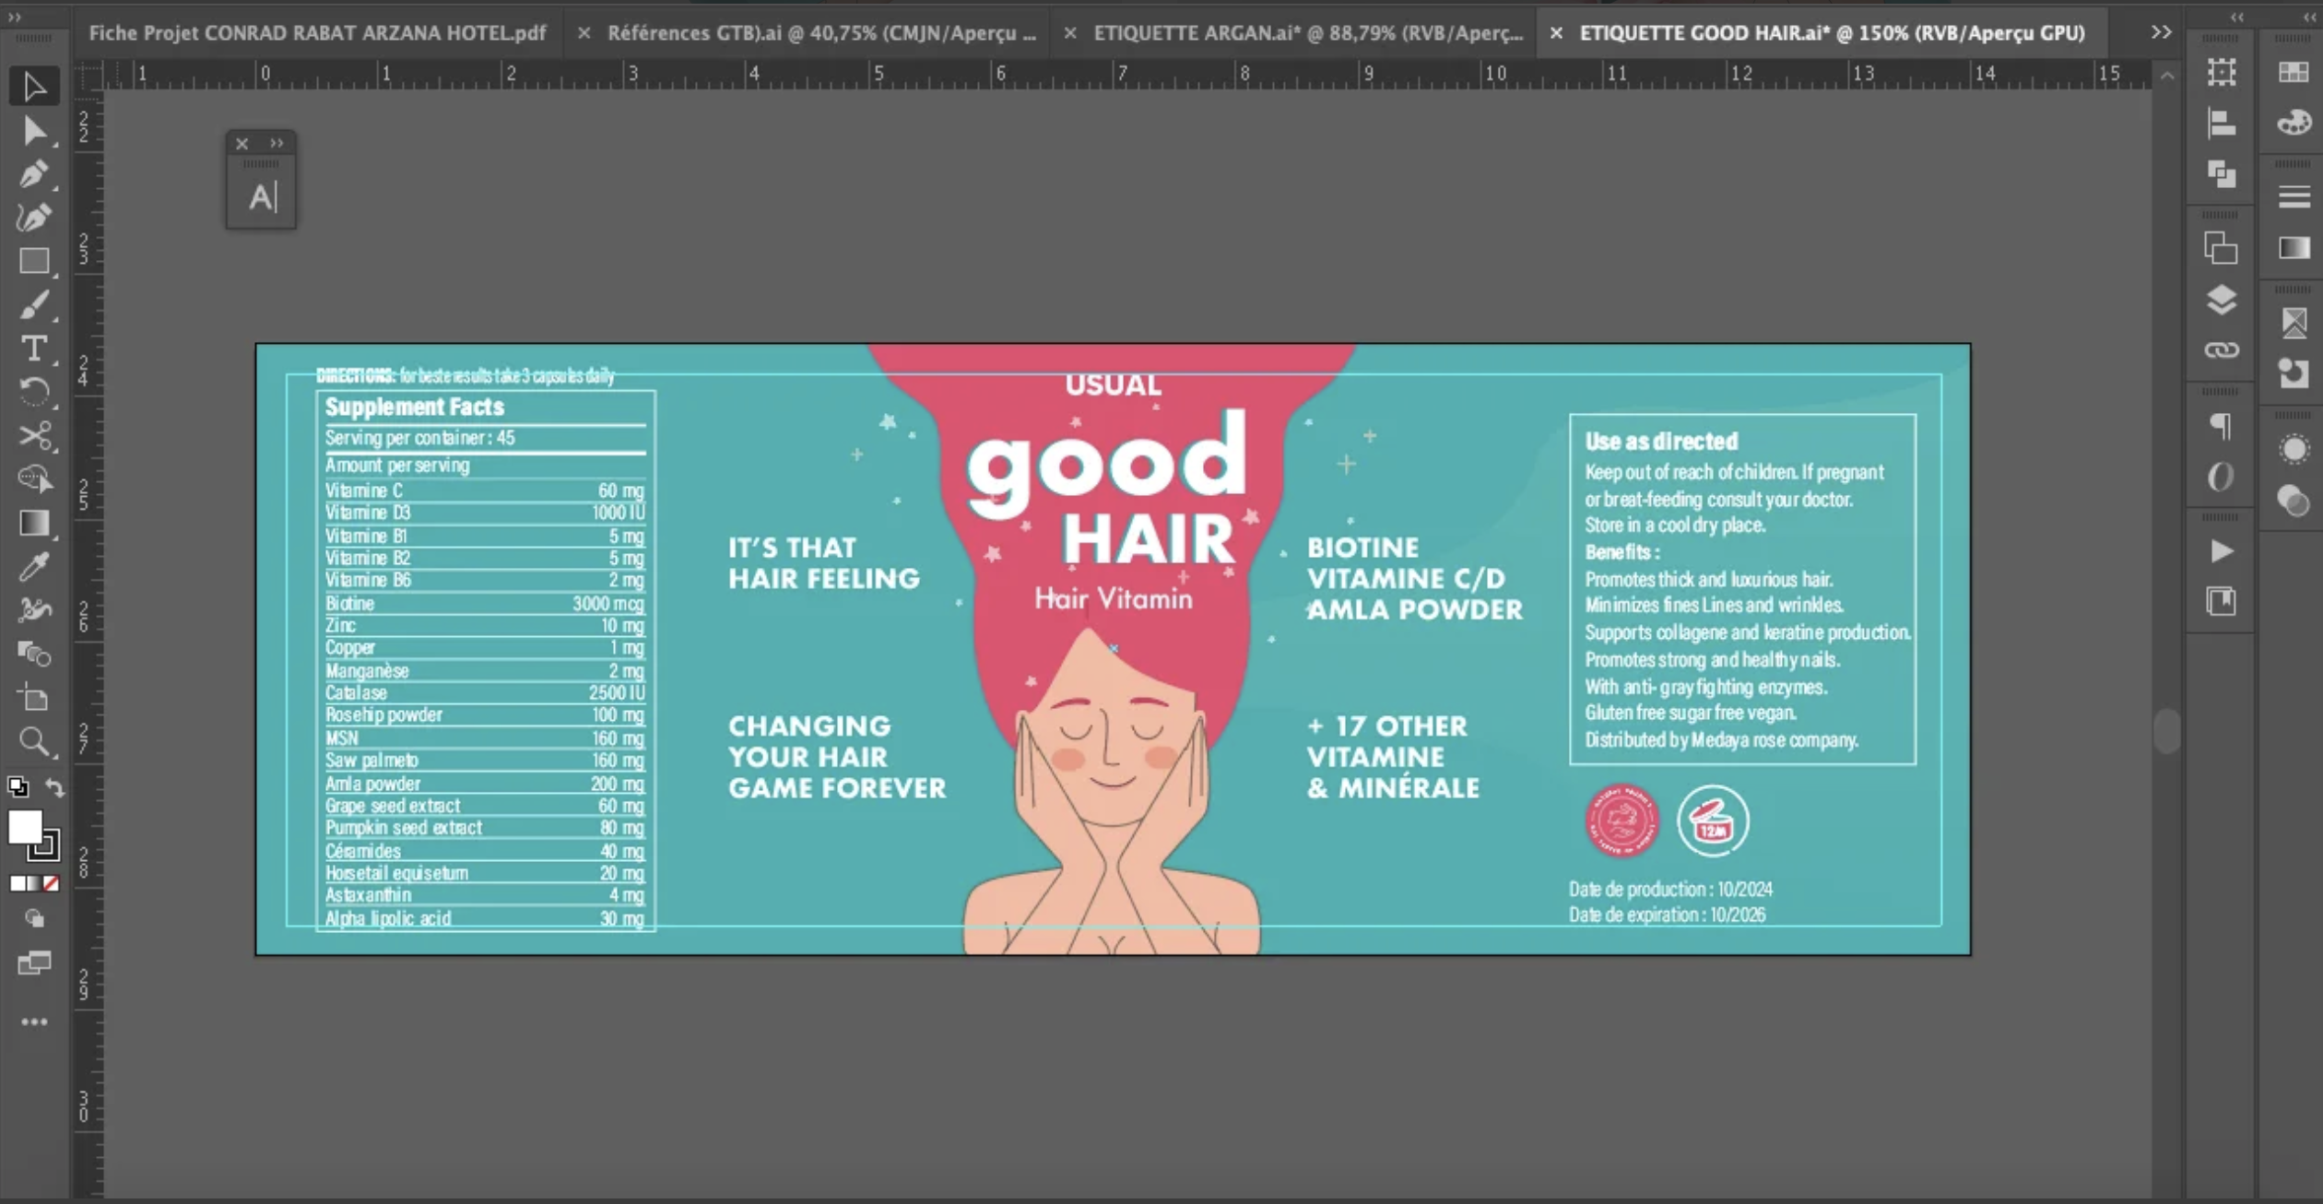The image size is (2323, 1204).
Task: Toggle the drawing mode button
Action: click(x=34, y=919)
